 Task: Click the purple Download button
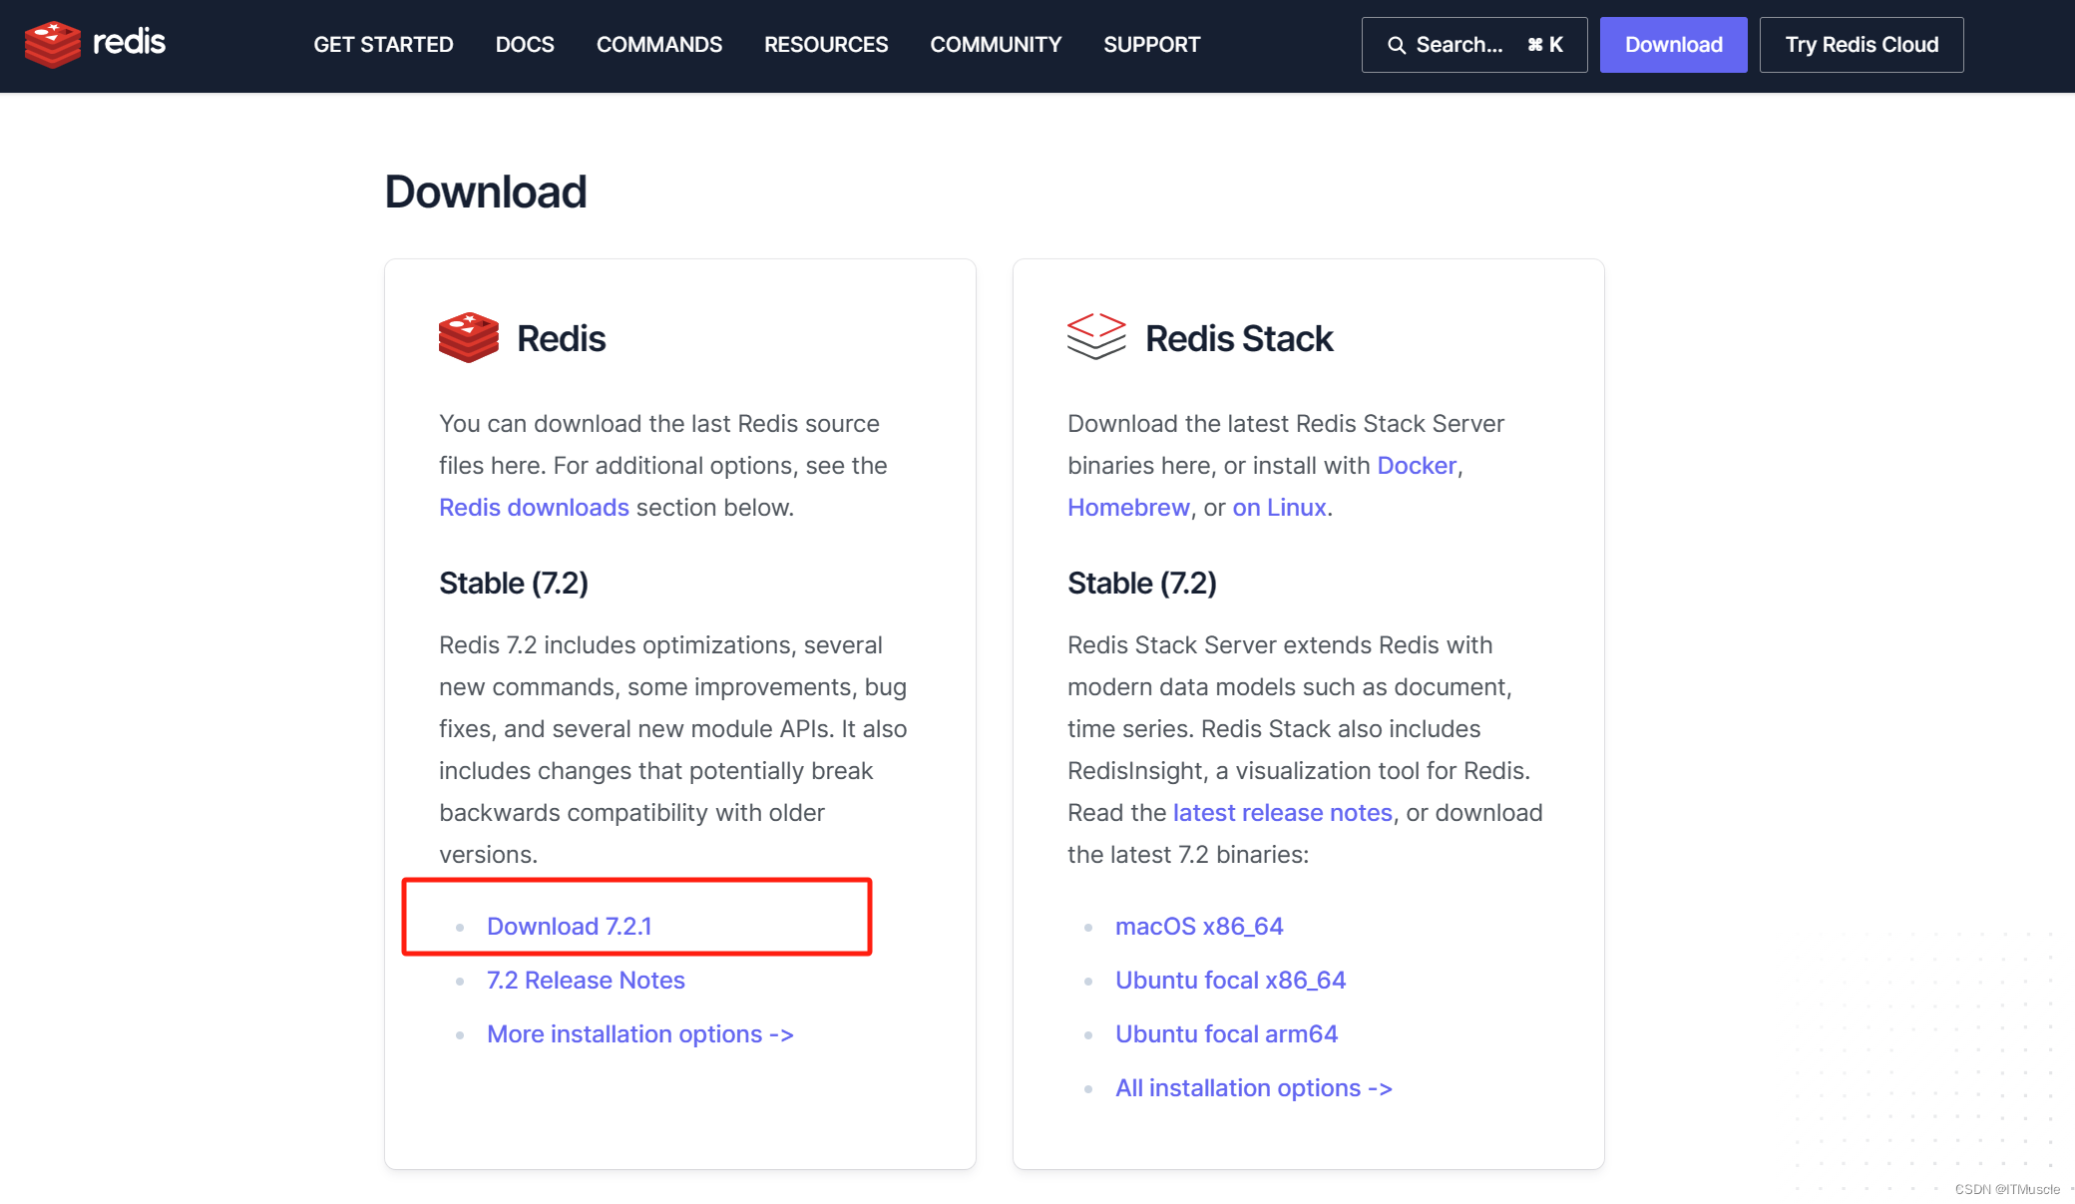coord(1674,45)
